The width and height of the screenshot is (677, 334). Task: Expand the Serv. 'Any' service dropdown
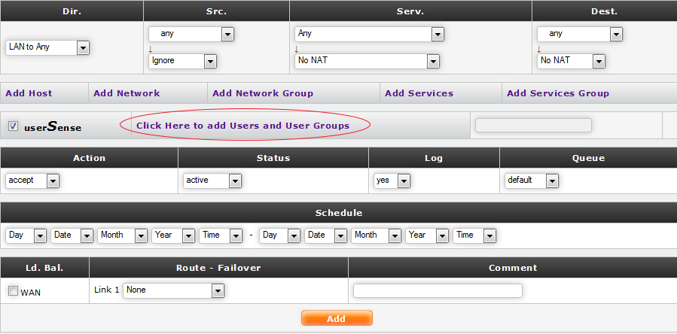pyautogui.click(x=369, y=34)
